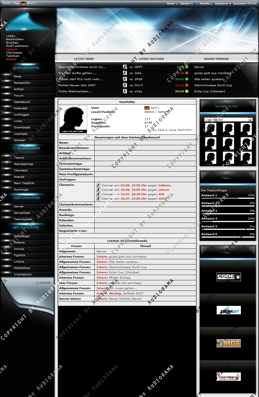Open the Code King sponsor logo
Screen dimensions: 259x397
pyautogui.click(x=228, y=277)
